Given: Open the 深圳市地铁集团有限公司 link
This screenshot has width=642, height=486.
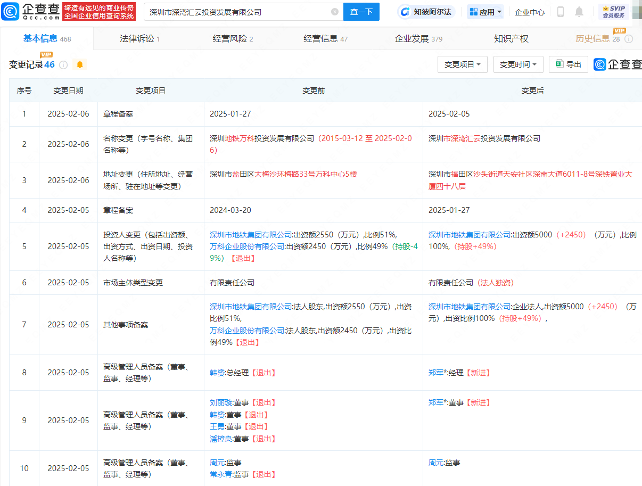Looking at the screenshot, I should pos(249,234).
